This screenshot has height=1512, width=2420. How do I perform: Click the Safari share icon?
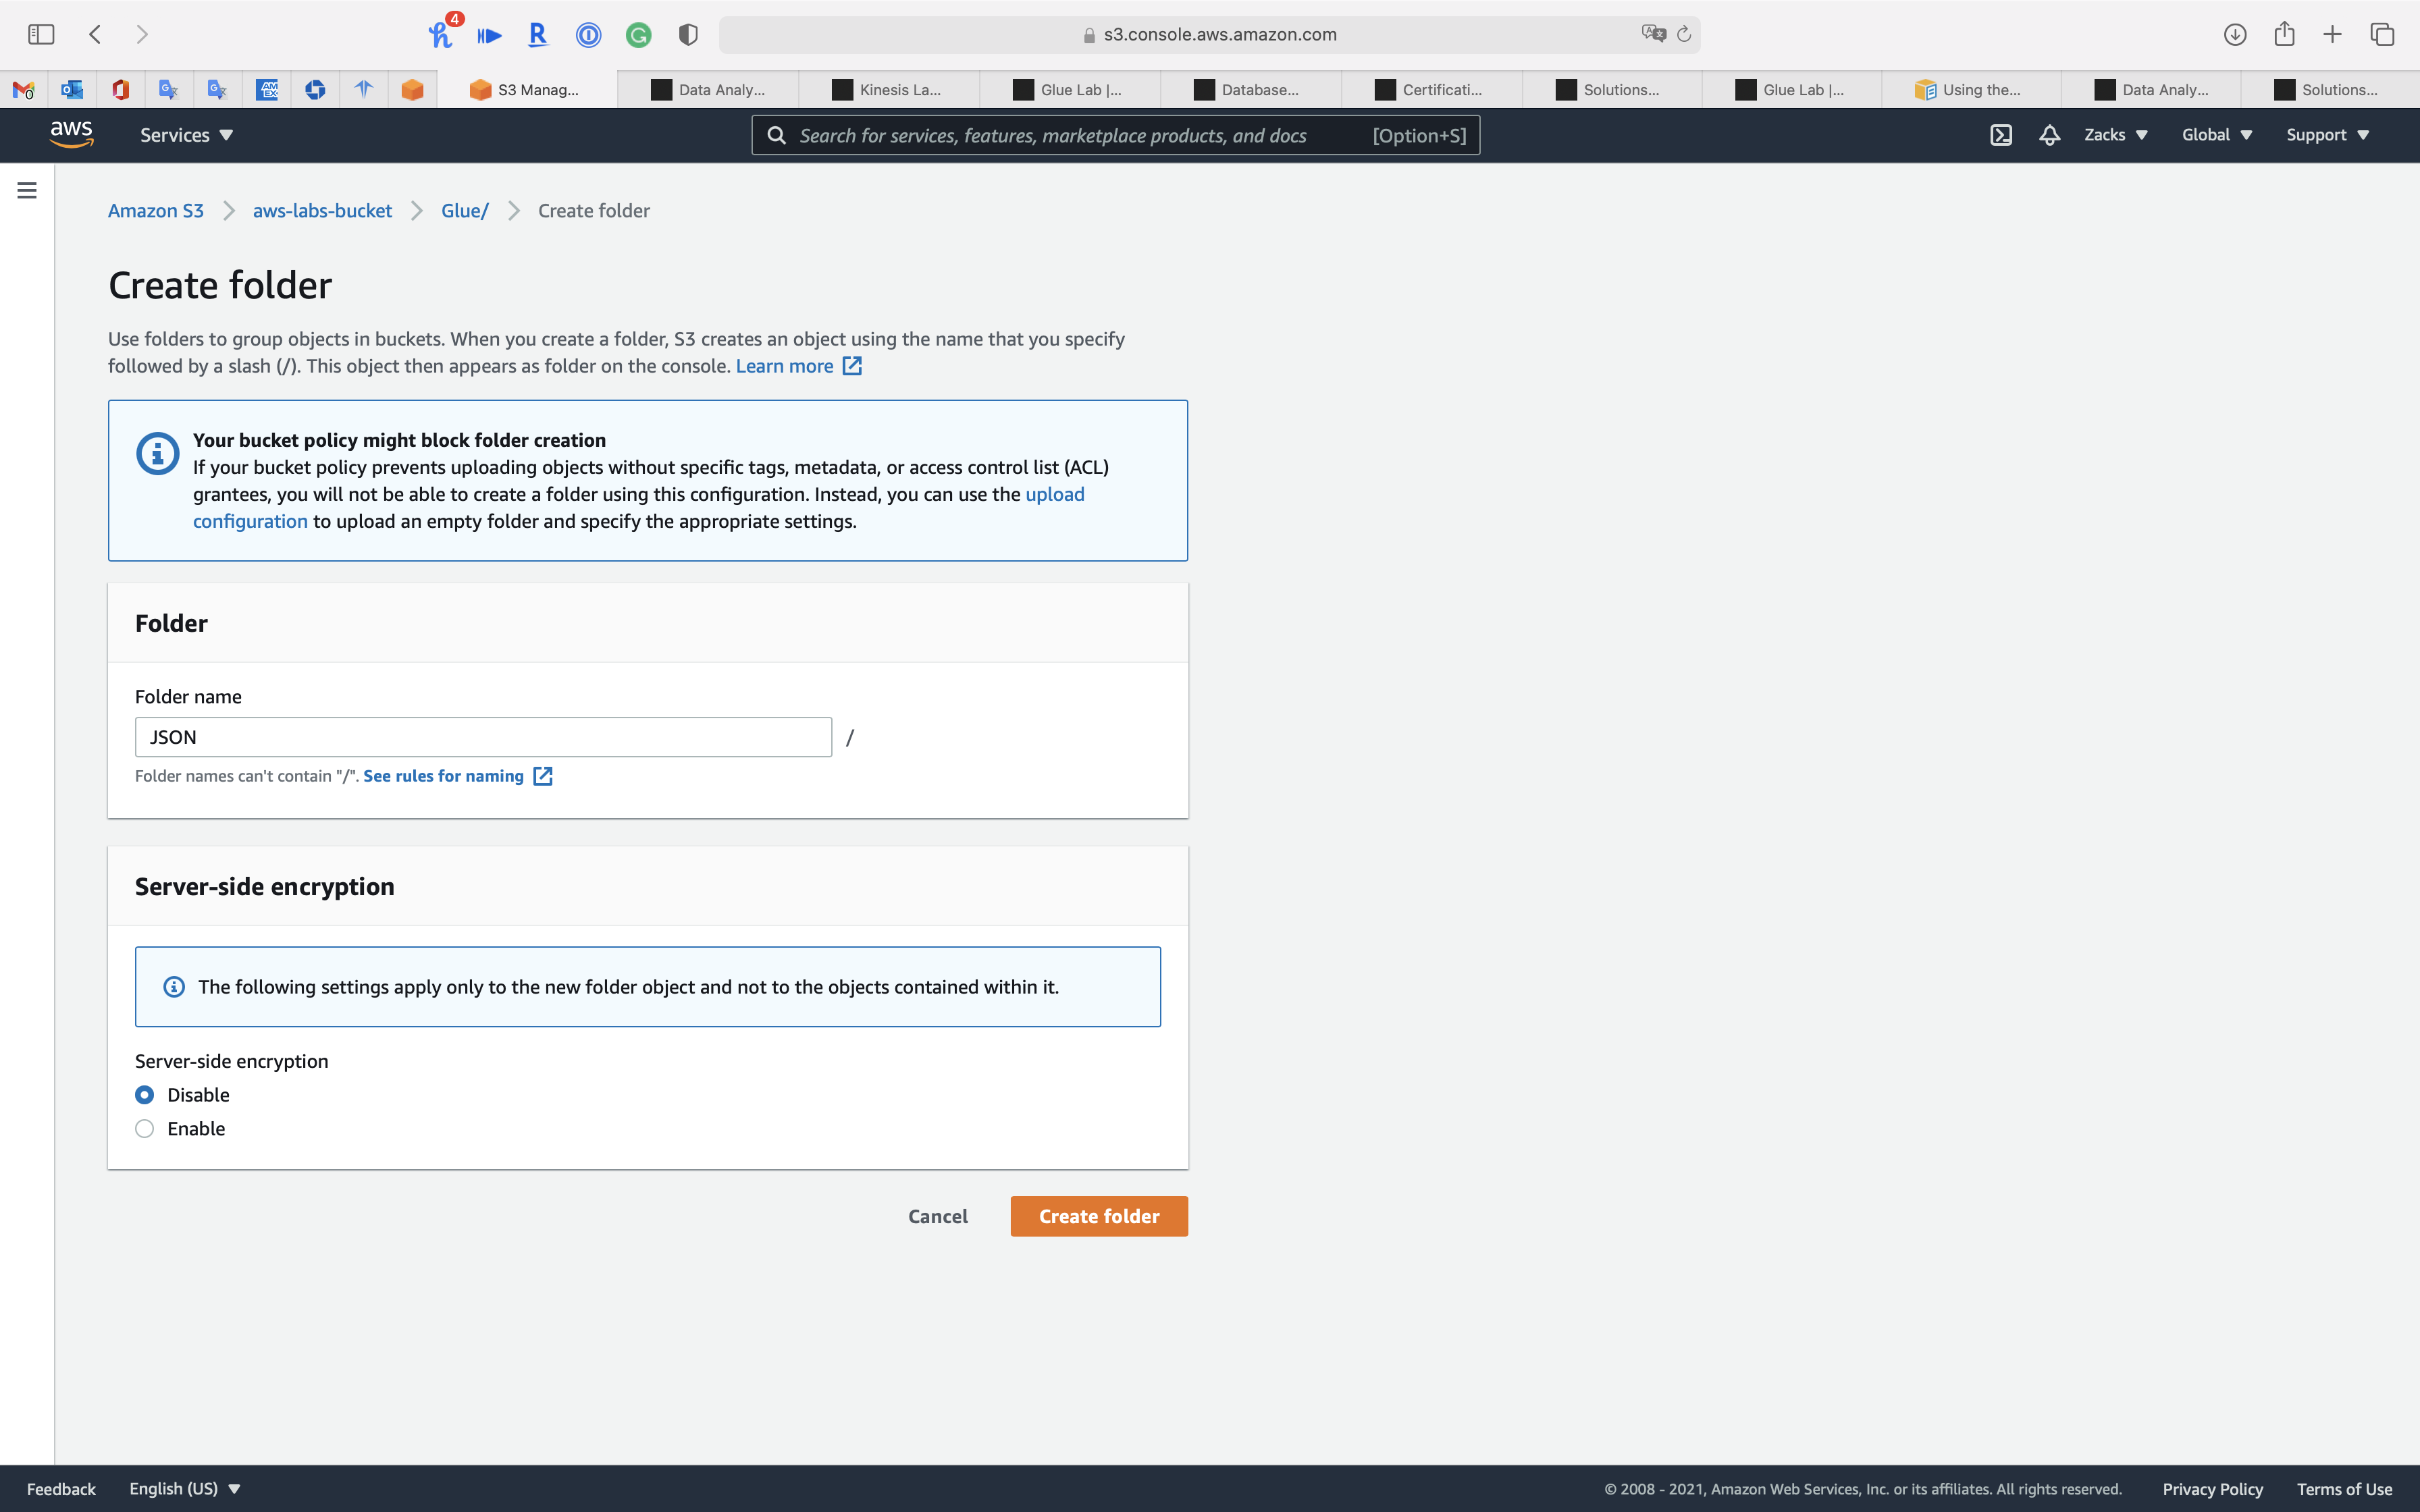[2284, 34]
